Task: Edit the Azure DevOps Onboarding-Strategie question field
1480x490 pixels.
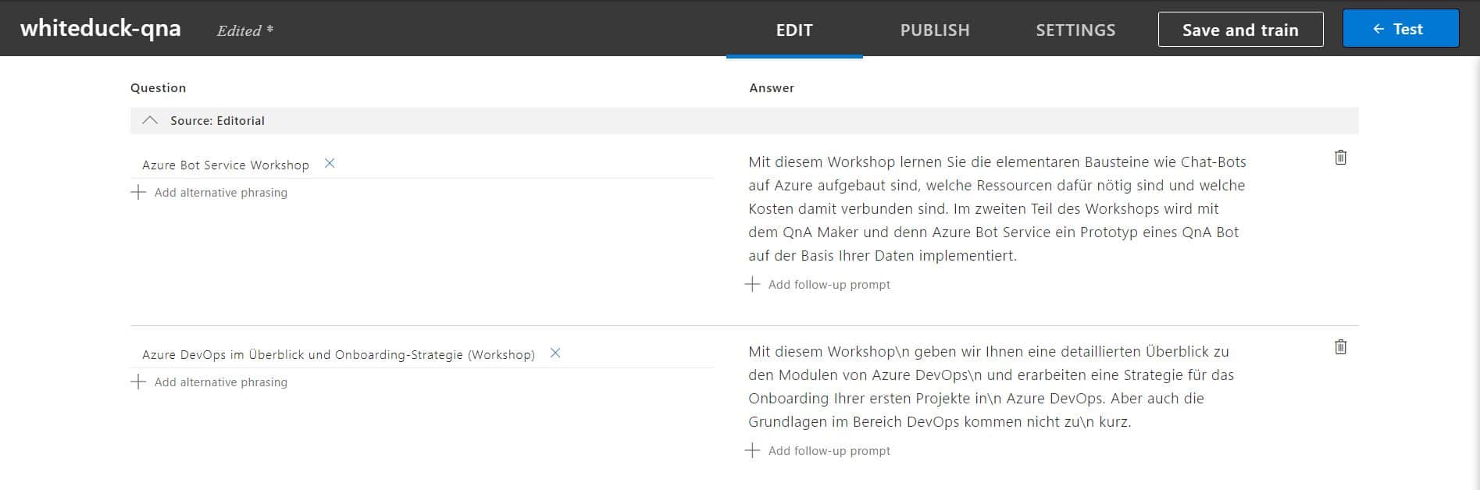Action: click(x=338, y=354)
